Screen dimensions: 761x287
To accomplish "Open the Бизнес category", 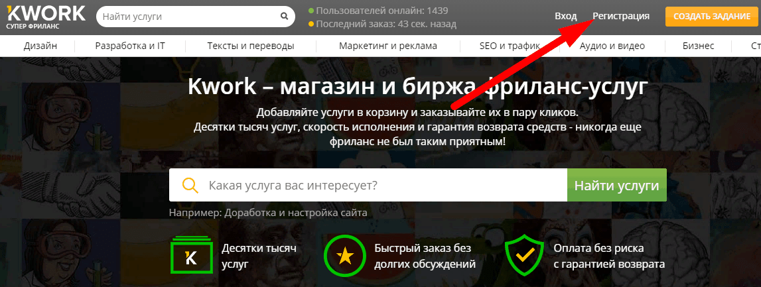I will pyautogui.click(x=698, y=46).
